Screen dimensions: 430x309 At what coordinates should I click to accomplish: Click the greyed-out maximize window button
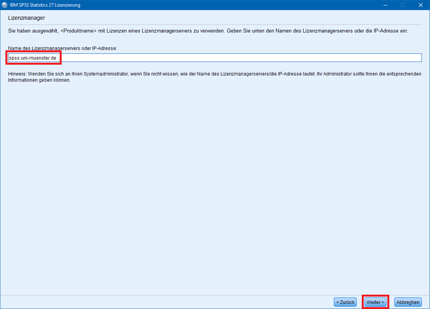403,5
